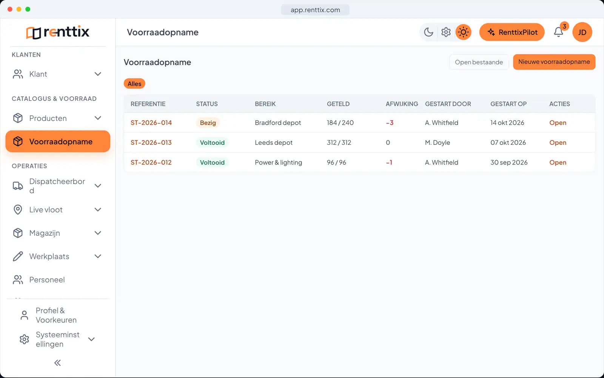Switch to dark mode moon

[x=428, y=32]
